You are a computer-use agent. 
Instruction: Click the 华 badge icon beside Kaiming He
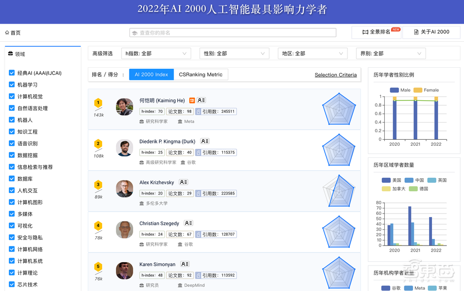click(x=192, y=100)
